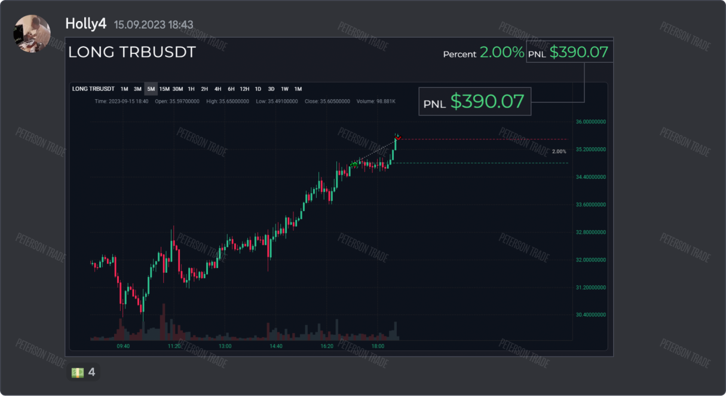Viewport: 726px width, 396px height.
Task: Click the 2.00% label beside the chart
Action: 559,151
